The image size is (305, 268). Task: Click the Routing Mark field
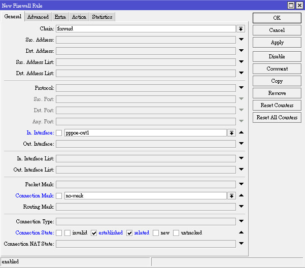pyautogui.click(x=146, y=207)
